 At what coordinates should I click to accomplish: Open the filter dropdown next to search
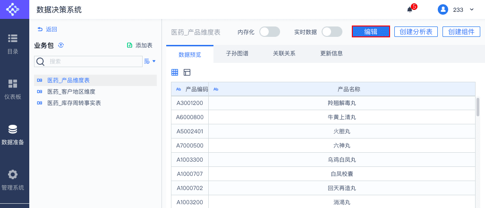(x=150, y=61)
